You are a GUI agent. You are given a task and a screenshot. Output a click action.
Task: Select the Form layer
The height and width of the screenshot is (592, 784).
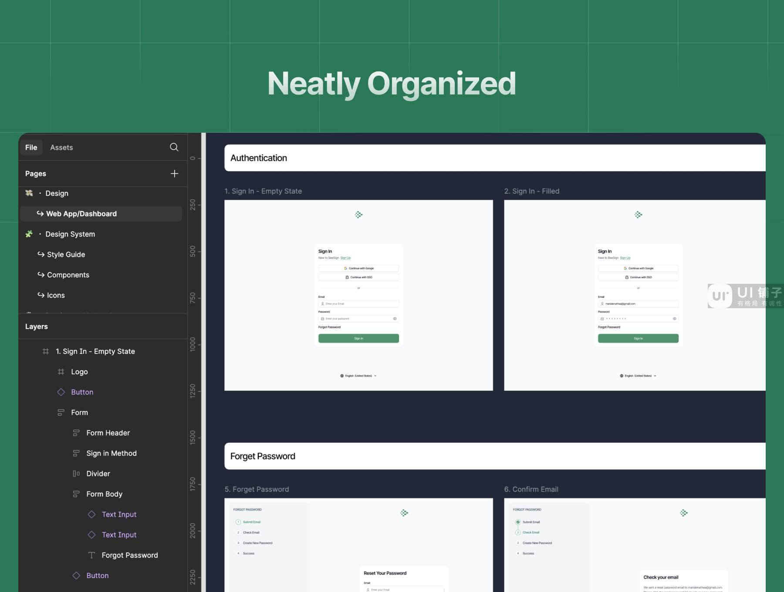tap(79, 413)
